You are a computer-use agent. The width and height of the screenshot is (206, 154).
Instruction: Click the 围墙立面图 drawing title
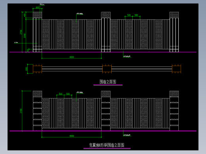tap(108, 82)
